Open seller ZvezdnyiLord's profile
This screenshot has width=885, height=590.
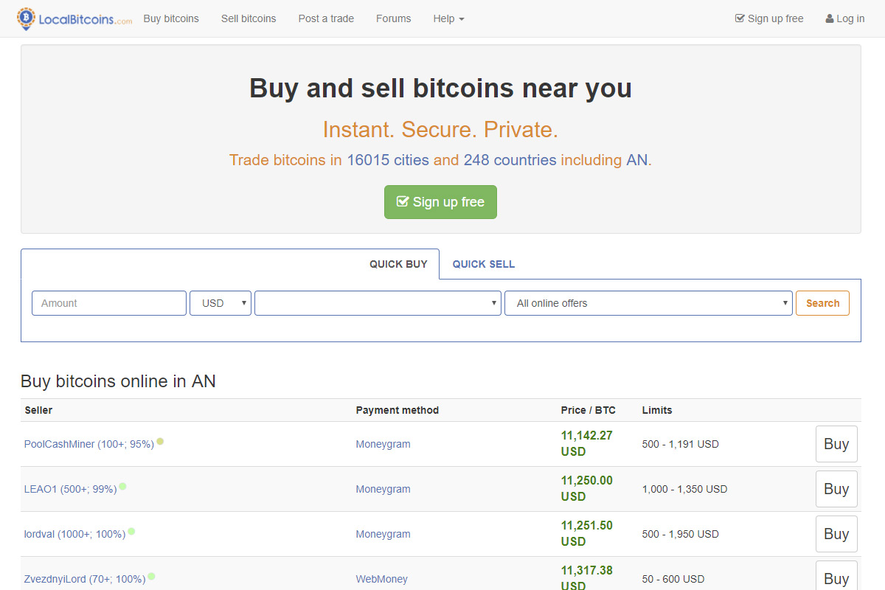85,579
